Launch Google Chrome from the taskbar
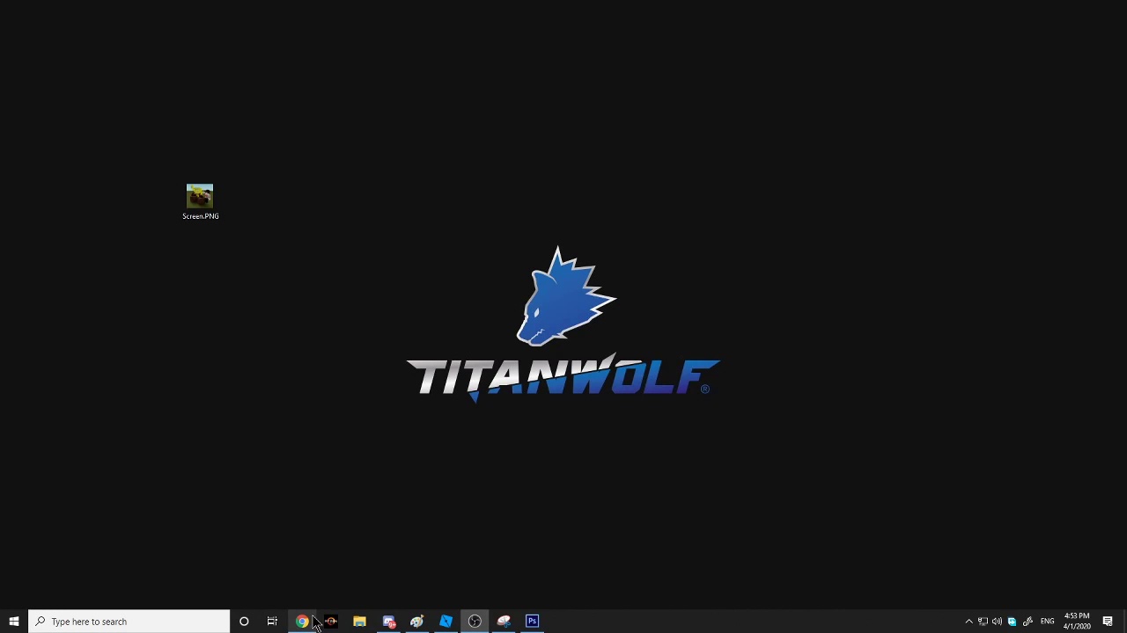This screenshot has height=633, width=1127. click(x=302, y=622)
